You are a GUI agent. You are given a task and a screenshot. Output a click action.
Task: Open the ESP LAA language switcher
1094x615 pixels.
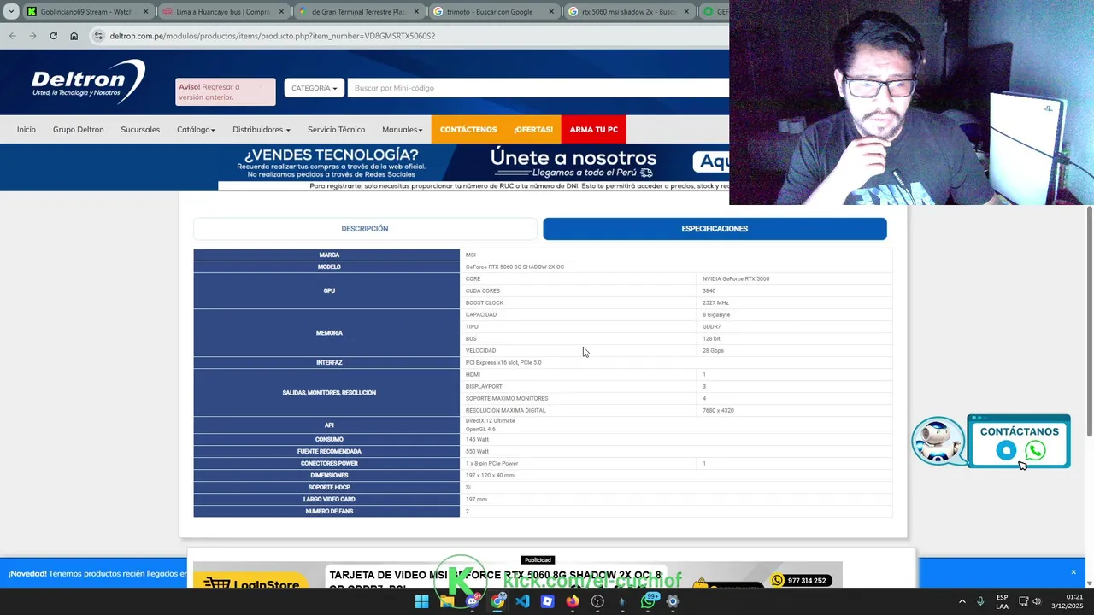click(1002, 601)
